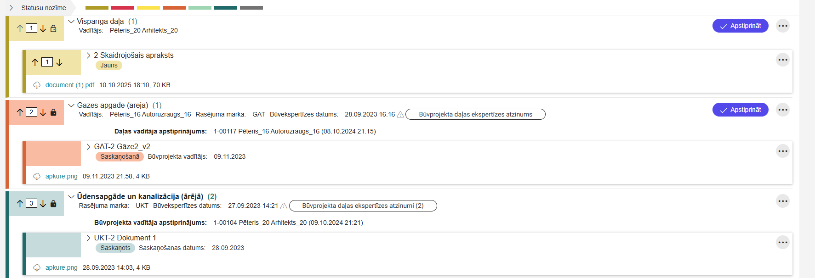Move Vispārīgā daļa section up
Viewport: 815px width, 278px height.
(20, 28)
